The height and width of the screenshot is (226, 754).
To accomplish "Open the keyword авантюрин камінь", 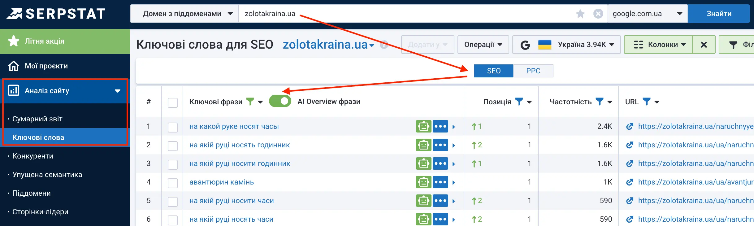I will [x=222, y=182].
